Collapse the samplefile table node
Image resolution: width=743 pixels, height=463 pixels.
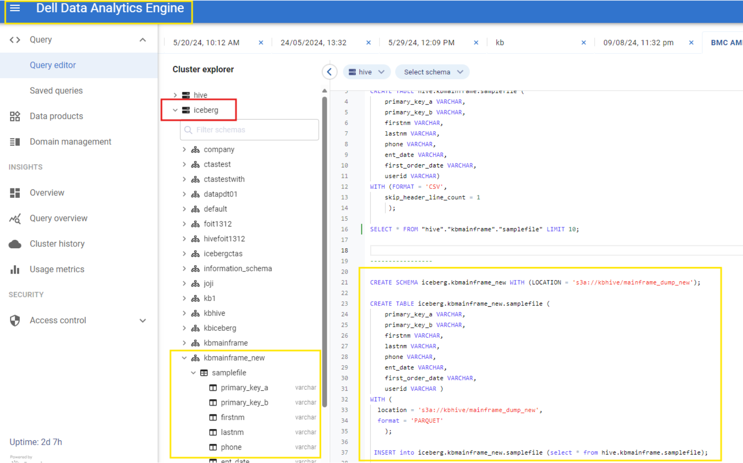(193, 373)
